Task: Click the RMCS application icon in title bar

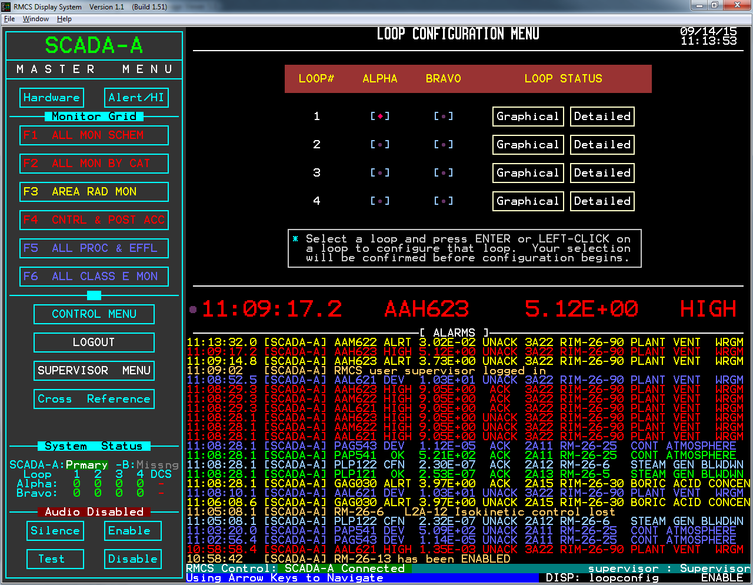Action: [x=6, y=6]
